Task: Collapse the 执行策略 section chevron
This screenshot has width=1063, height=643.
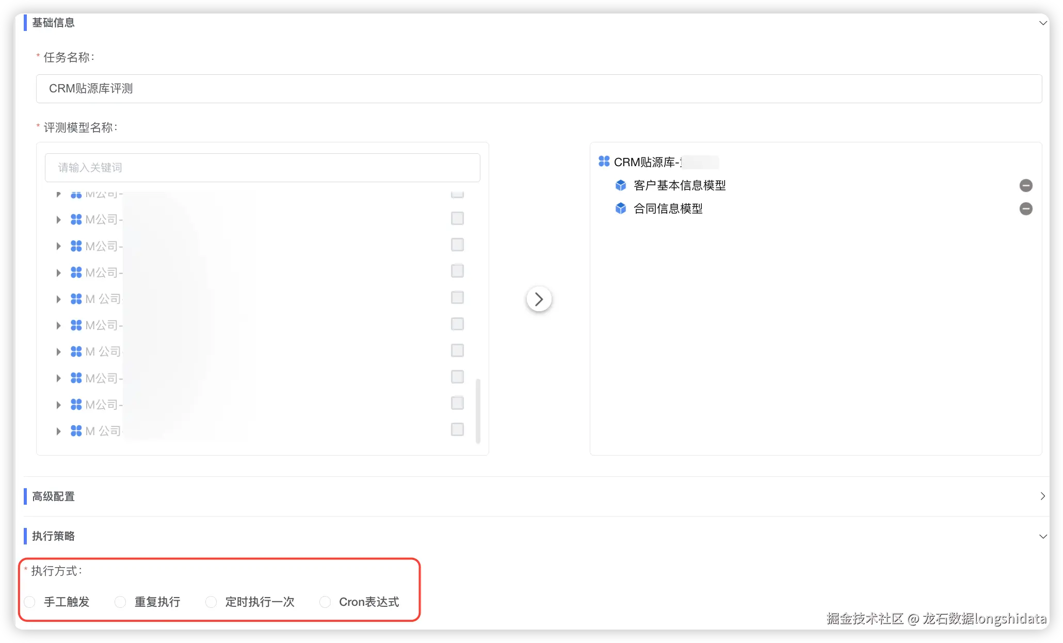Action: pos(1043,536)
